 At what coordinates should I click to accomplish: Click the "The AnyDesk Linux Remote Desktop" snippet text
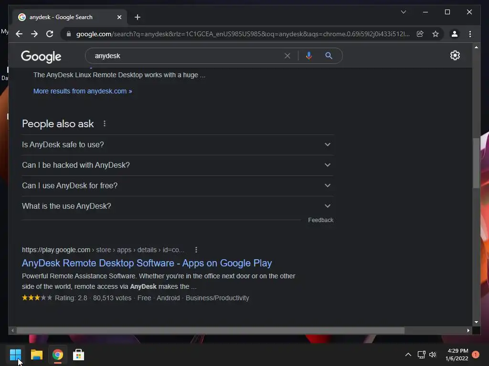119,75
